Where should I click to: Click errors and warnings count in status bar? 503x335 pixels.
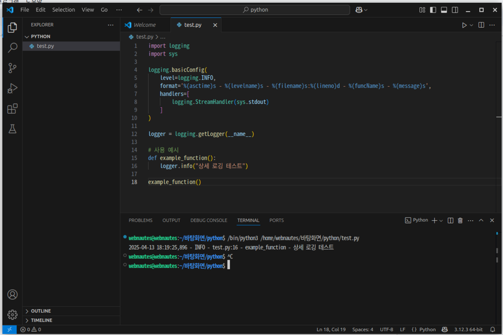(31, 330)
